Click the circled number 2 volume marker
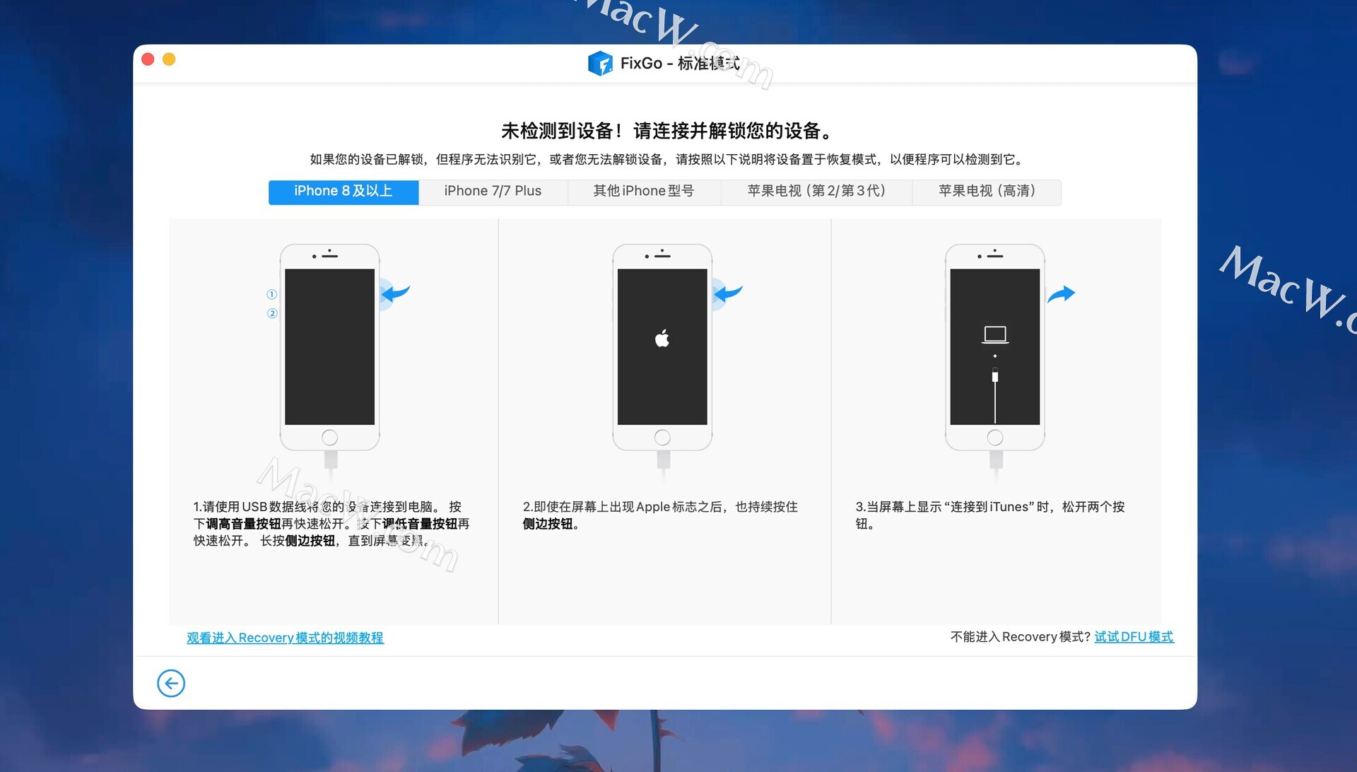The image size is (1357, 772). [272, 313]
